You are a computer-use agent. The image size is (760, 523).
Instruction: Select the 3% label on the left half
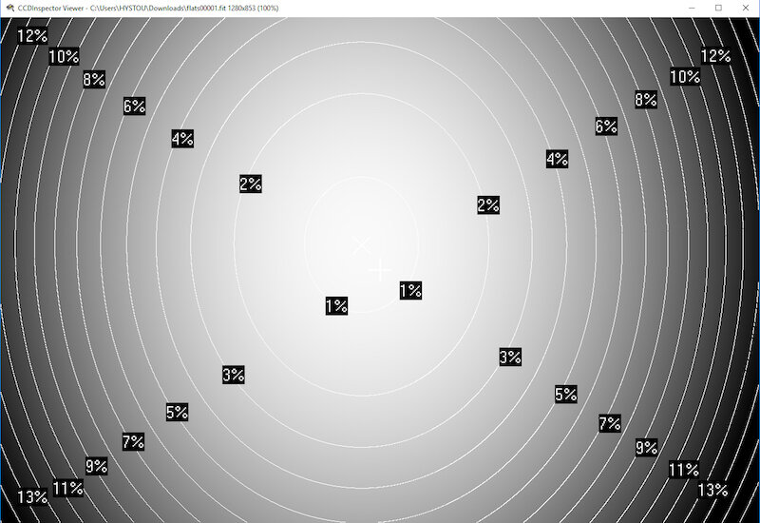233,375
